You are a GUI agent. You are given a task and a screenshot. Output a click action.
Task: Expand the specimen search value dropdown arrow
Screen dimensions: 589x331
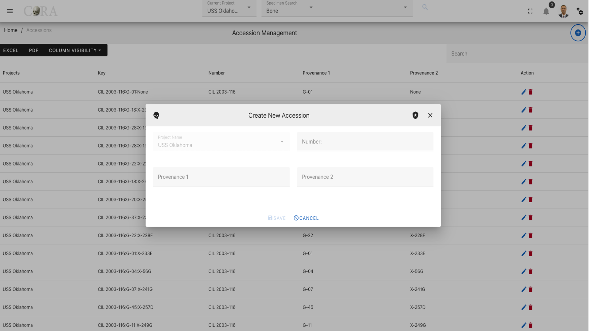coord(405,7)
